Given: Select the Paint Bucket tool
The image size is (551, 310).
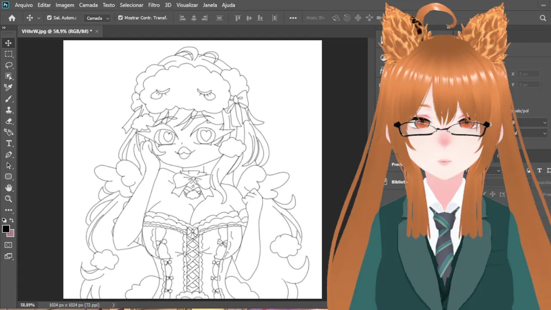Looking at the screenshot, I should (x=8, y=133).
